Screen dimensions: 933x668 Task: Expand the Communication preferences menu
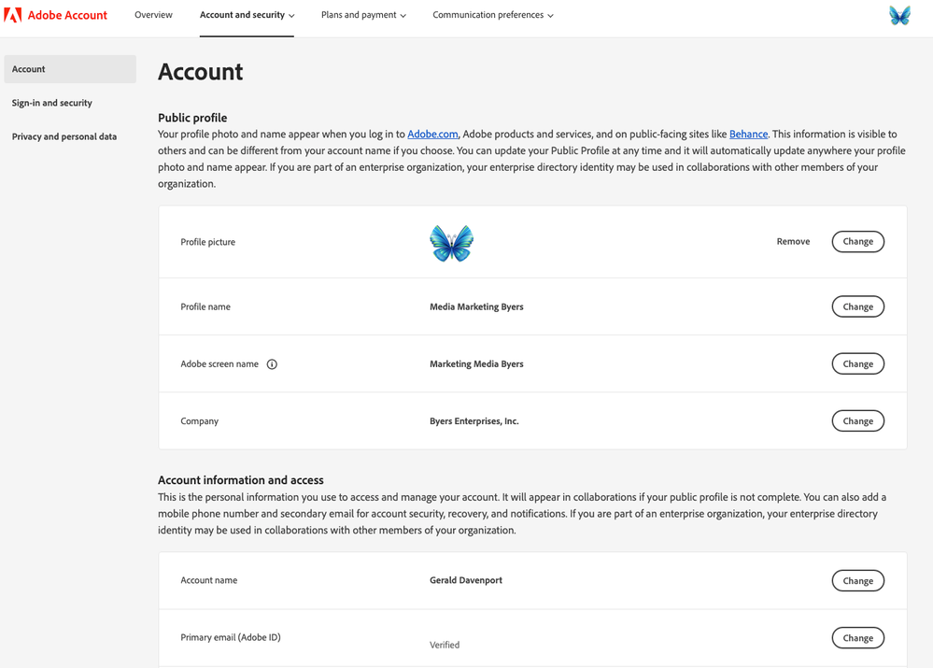[x=493, y=15]
